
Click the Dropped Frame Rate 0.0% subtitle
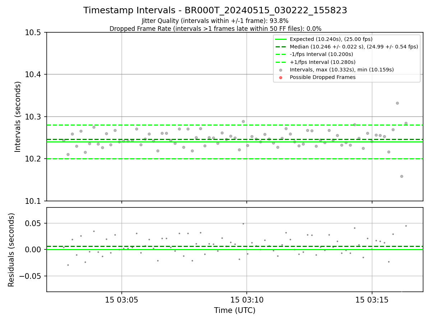[x=215, y=29]
